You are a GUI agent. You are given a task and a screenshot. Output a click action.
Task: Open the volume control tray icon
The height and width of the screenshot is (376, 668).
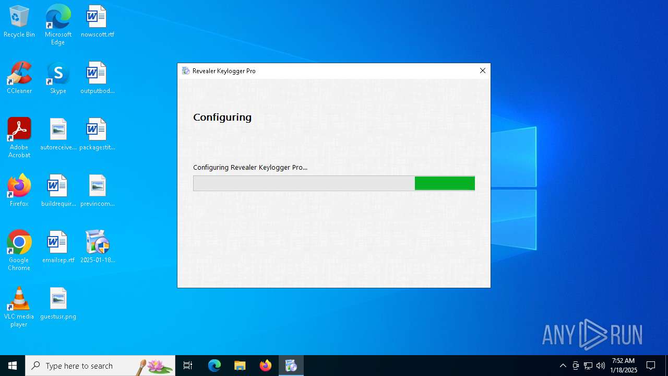pyautogui.click(x=601, y=366)
